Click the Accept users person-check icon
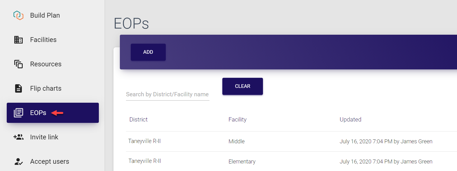Screen dimensions: 457x171 pos(18,161)
